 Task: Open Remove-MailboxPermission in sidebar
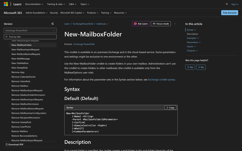[25, 104]
